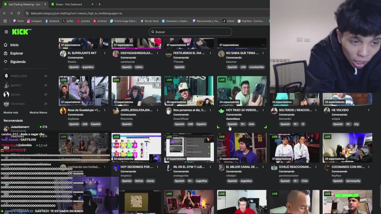
Task: Go back in browser history
Action: coord(4,13)
